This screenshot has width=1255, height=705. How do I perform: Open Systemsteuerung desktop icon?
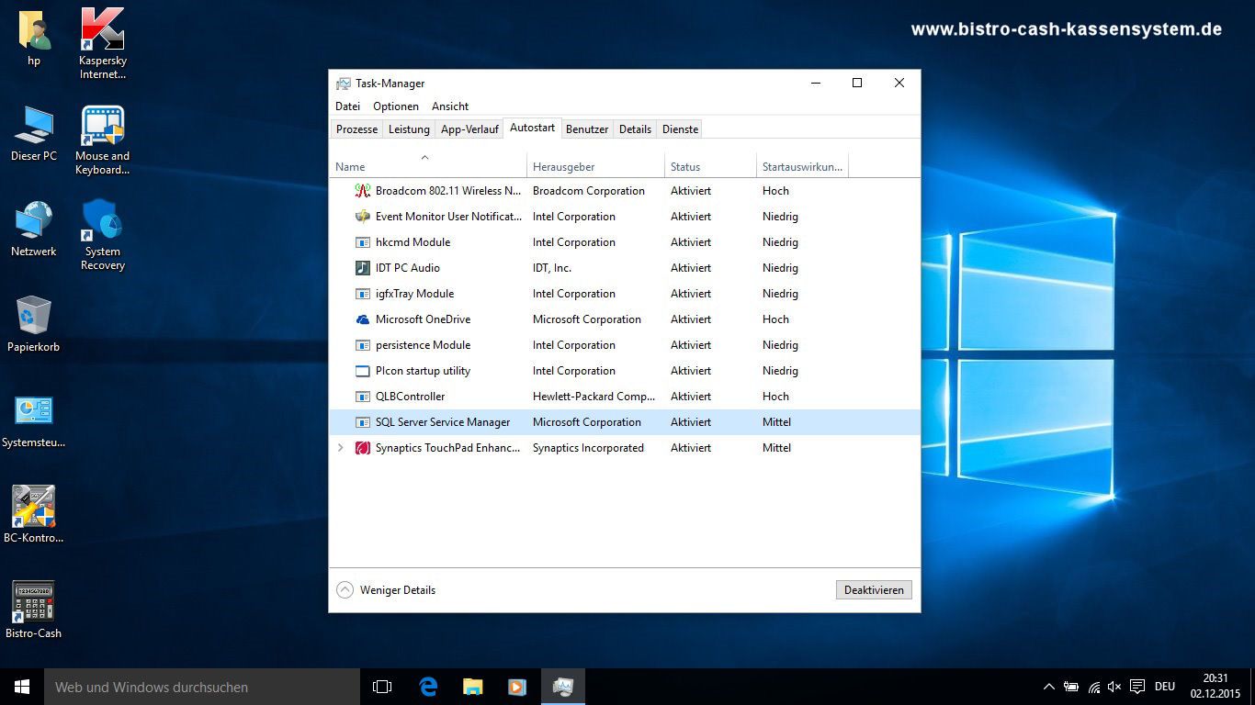click(x=34, y=420)
